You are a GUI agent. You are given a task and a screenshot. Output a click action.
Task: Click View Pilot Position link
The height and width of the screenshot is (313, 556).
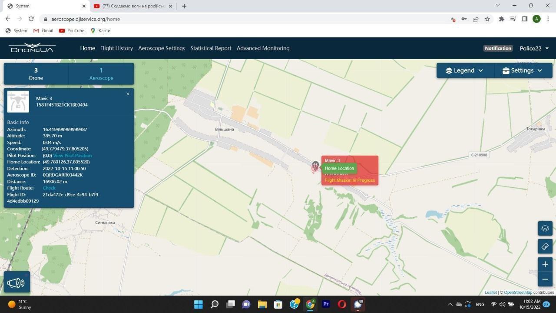click(72, 155)
